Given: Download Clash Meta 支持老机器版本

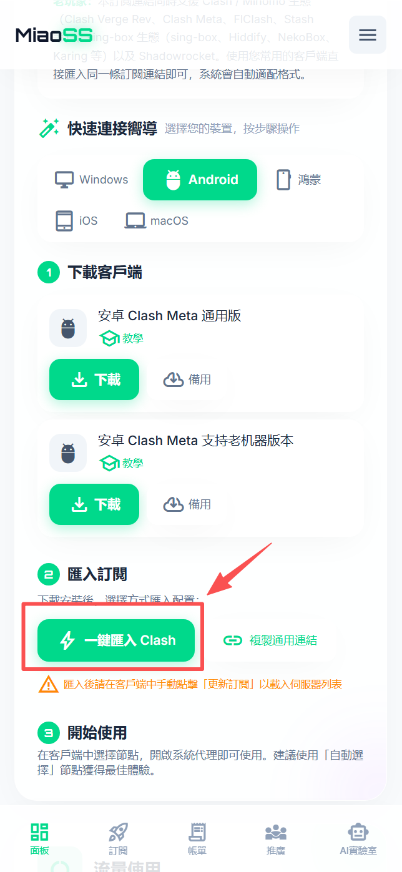Looking at the screenshot, I should pos(94,504).
